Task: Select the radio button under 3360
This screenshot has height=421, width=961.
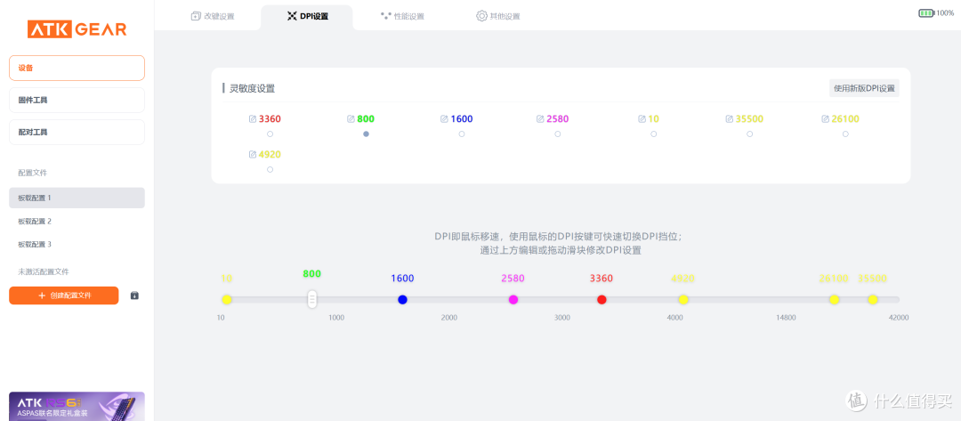Action: tap(271, 134)
